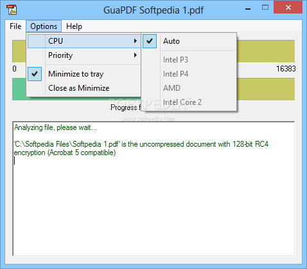This screenshot has height=269, width=307.
Task: Select the CPU submenu entry
Action: [84, 41]
